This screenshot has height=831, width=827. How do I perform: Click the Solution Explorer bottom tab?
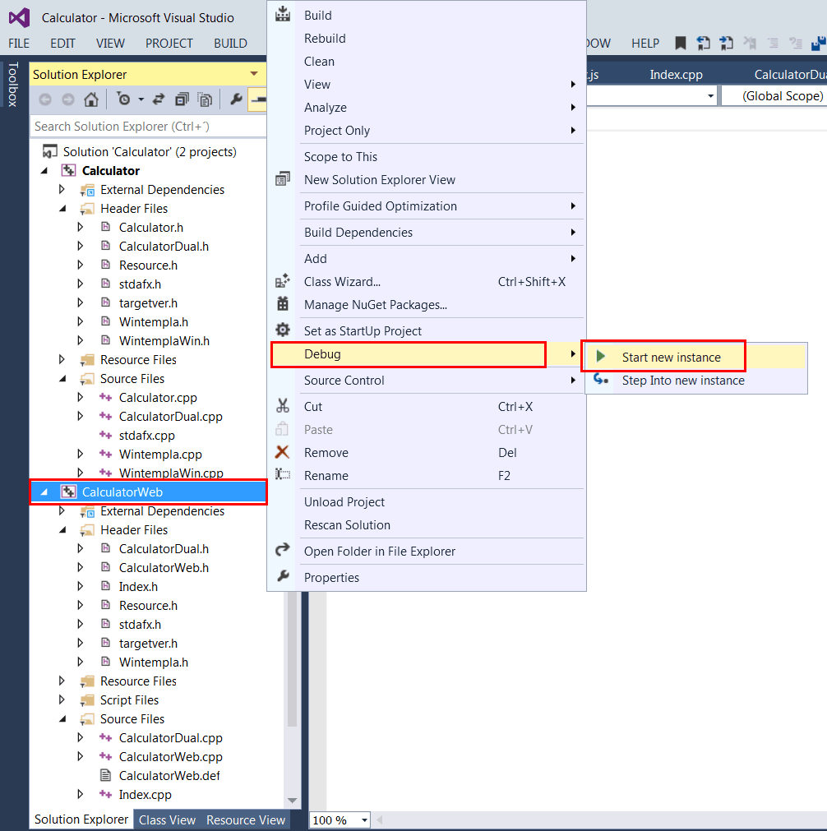click(x=81, y=819)
